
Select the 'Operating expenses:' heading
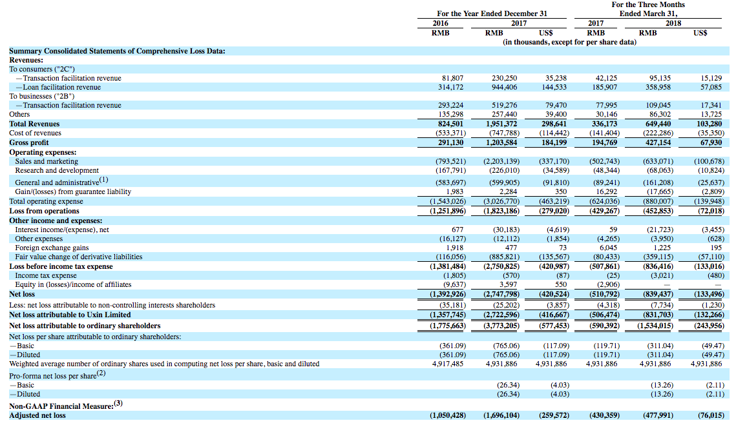[x=43, y=152]
